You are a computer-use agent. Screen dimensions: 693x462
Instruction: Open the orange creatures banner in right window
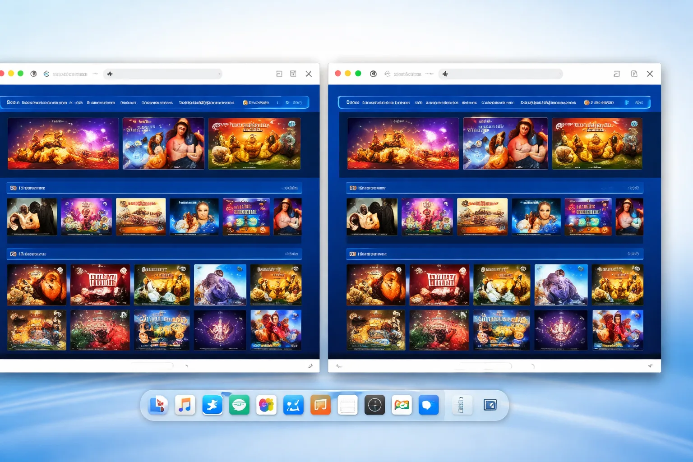click(x=597, y=143)
